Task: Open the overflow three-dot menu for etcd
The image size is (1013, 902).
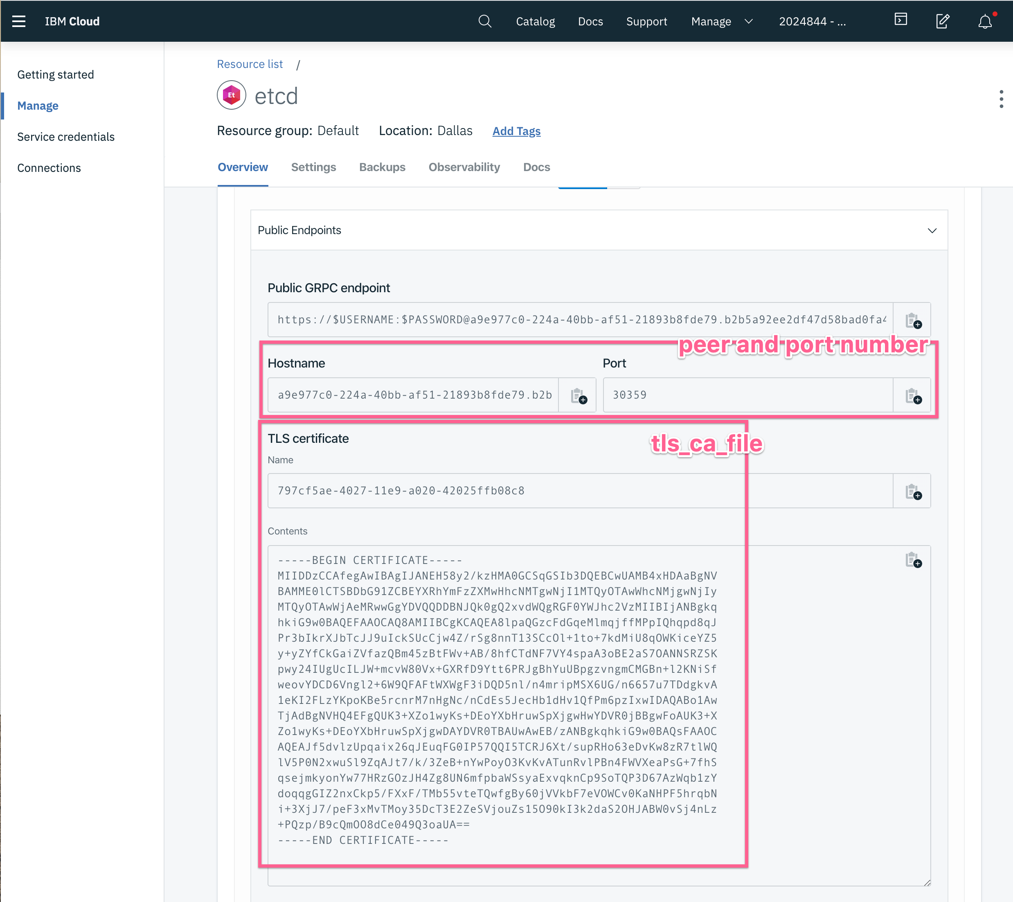Action: click(x=1001, y=100)
